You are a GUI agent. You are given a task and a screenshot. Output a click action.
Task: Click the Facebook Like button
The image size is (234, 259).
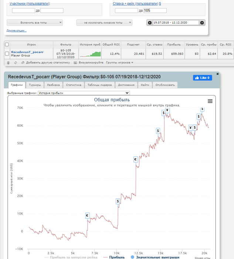(203, 78)
